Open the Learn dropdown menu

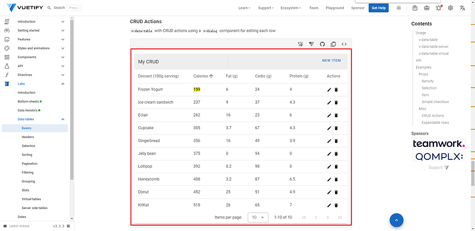(x=244, y=8)
